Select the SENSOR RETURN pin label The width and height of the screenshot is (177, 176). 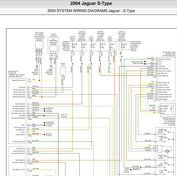coord(19,97)
